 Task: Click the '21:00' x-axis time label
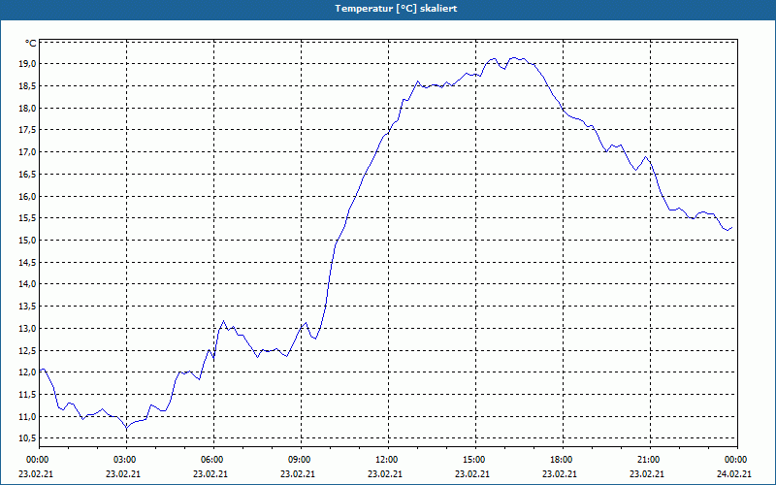649,460
